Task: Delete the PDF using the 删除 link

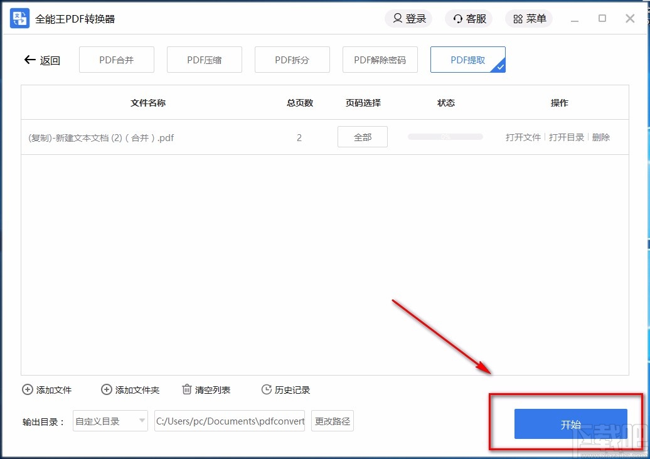Action: pos(601,137)
